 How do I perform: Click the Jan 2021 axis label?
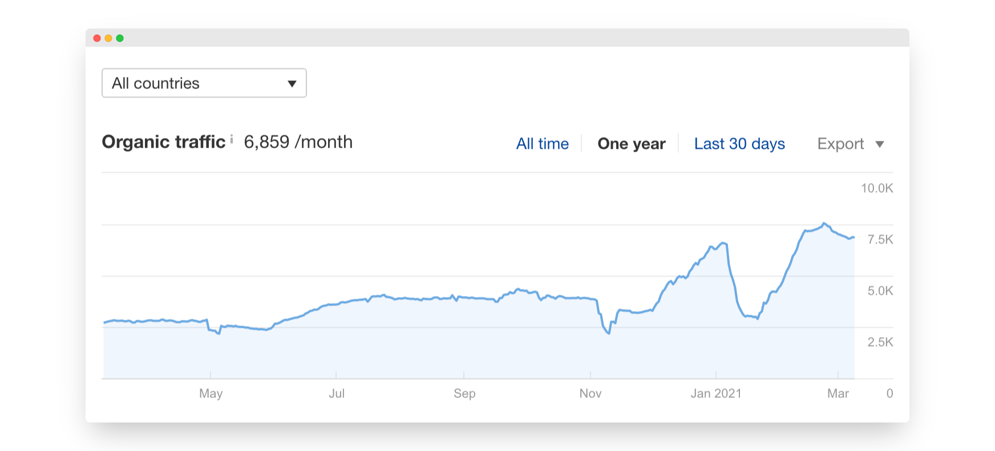[x=716, y=393]
